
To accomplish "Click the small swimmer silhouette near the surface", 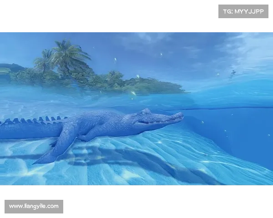I will click(233, 73).
